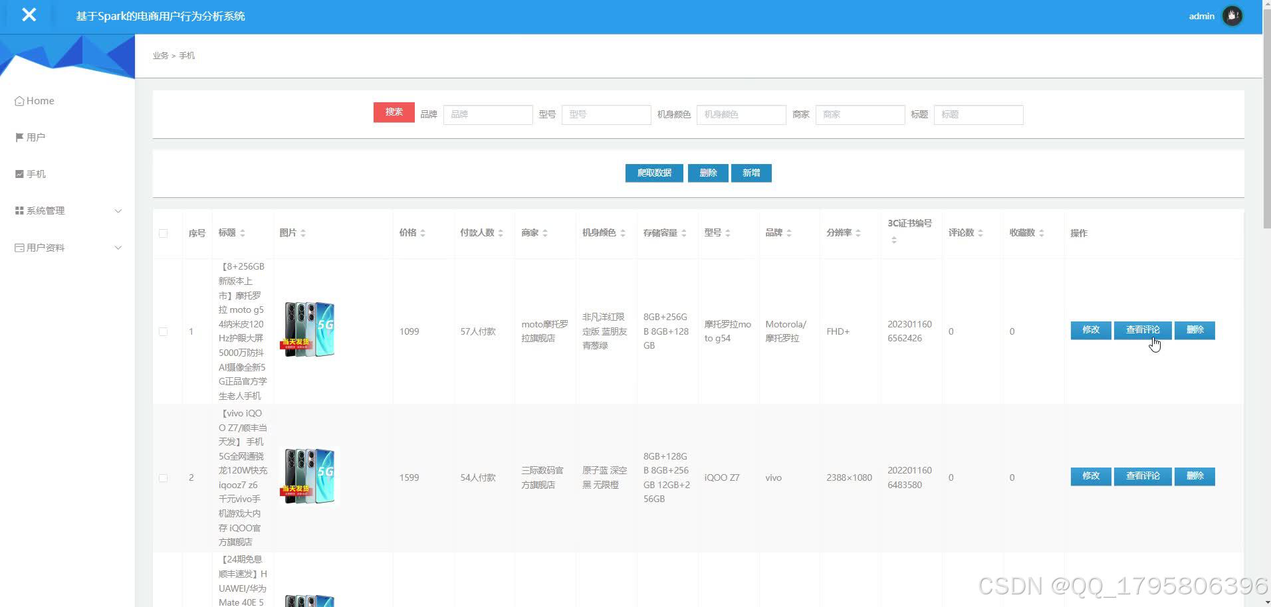
Task: Sort by 图片 column arrows
Action: click(303, 233)
